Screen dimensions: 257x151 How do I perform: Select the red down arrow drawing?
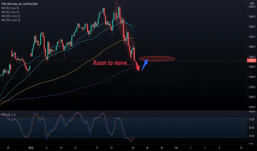click(137, 66)
